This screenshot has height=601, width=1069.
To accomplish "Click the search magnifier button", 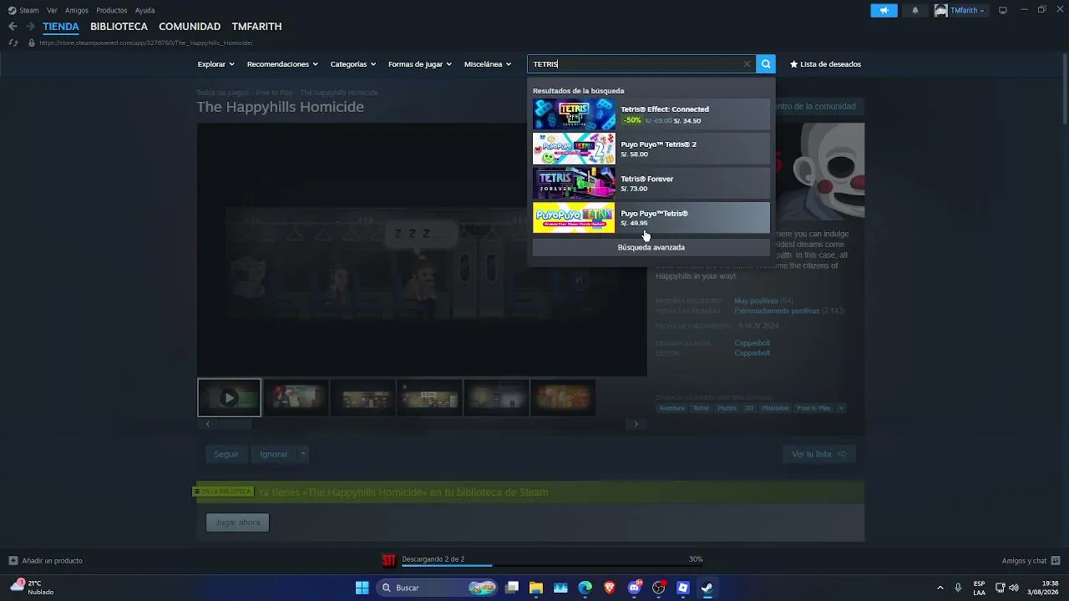I will click(x=766, y=64).
